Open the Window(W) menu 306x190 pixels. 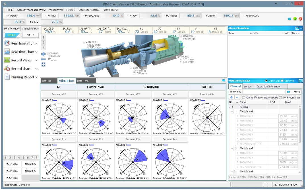point(56,10)
